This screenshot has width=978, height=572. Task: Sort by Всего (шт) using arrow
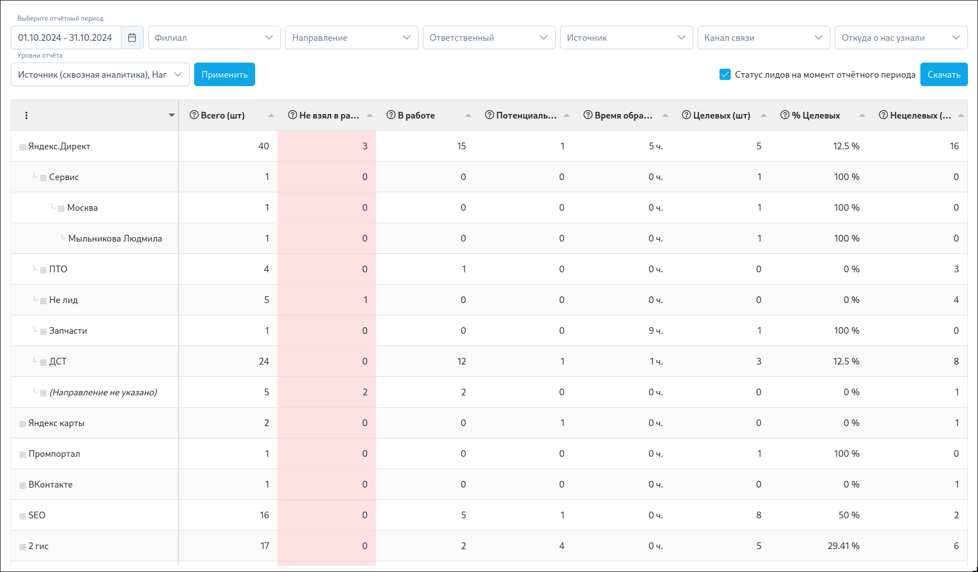tap(271, 115)
